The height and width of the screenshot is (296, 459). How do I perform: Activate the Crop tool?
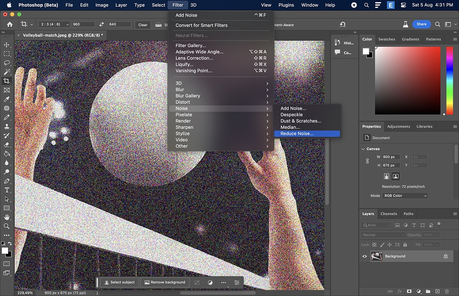[x=7, y=81]
